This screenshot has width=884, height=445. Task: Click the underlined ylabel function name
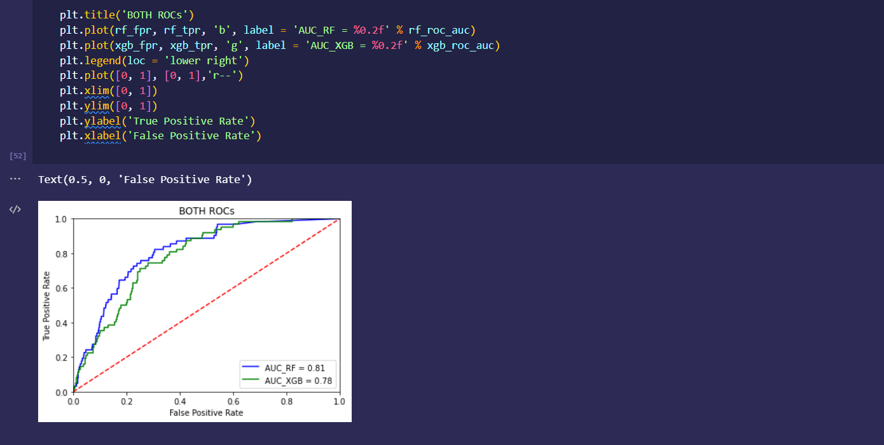[x=102, y=121]
